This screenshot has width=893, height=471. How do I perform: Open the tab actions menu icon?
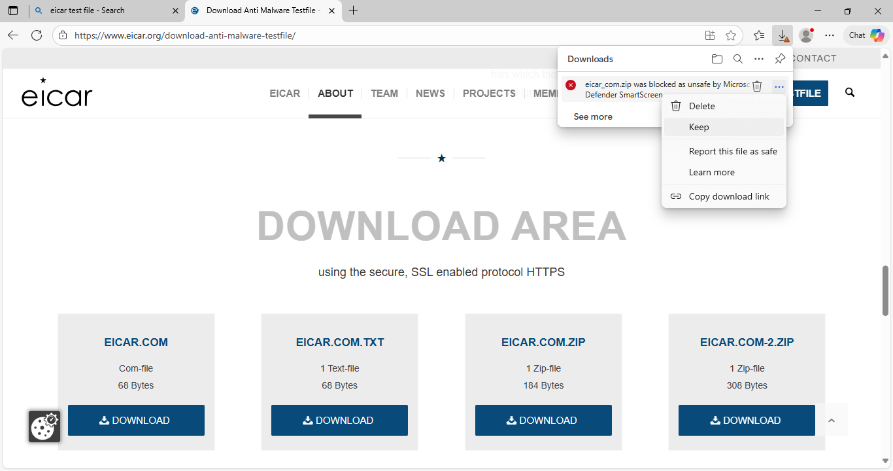click(x=13, y=10)
